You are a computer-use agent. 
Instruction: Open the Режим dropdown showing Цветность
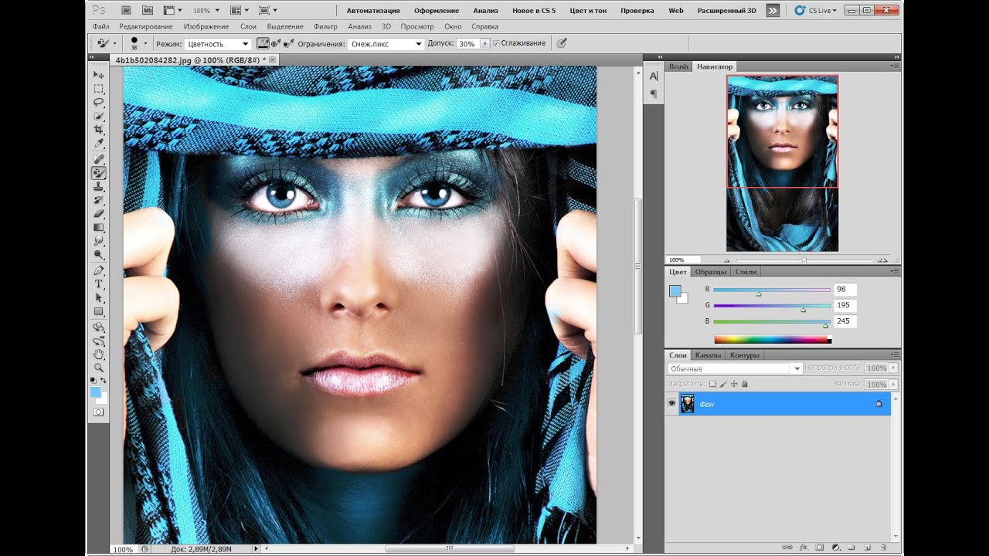(218, 44)
